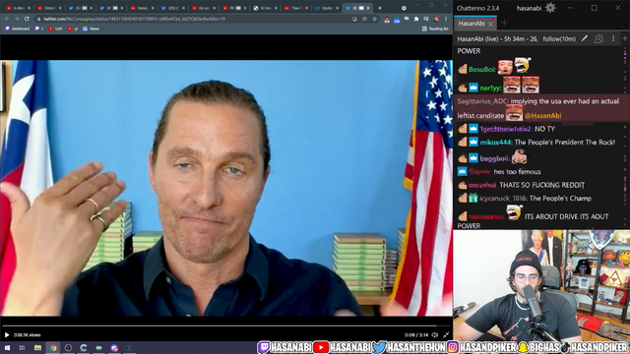Open the Chrome extensions puzzle icon
Screen dimensions: 630x354
point(416,19)
